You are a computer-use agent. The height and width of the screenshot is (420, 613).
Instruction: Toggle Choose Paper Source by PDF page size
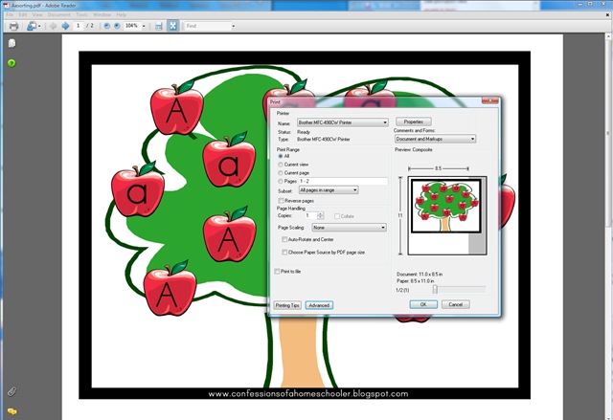coord(284,253)
